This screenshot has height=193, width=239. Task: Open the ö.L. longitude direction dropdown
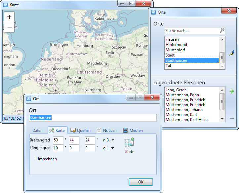[109, 148]
